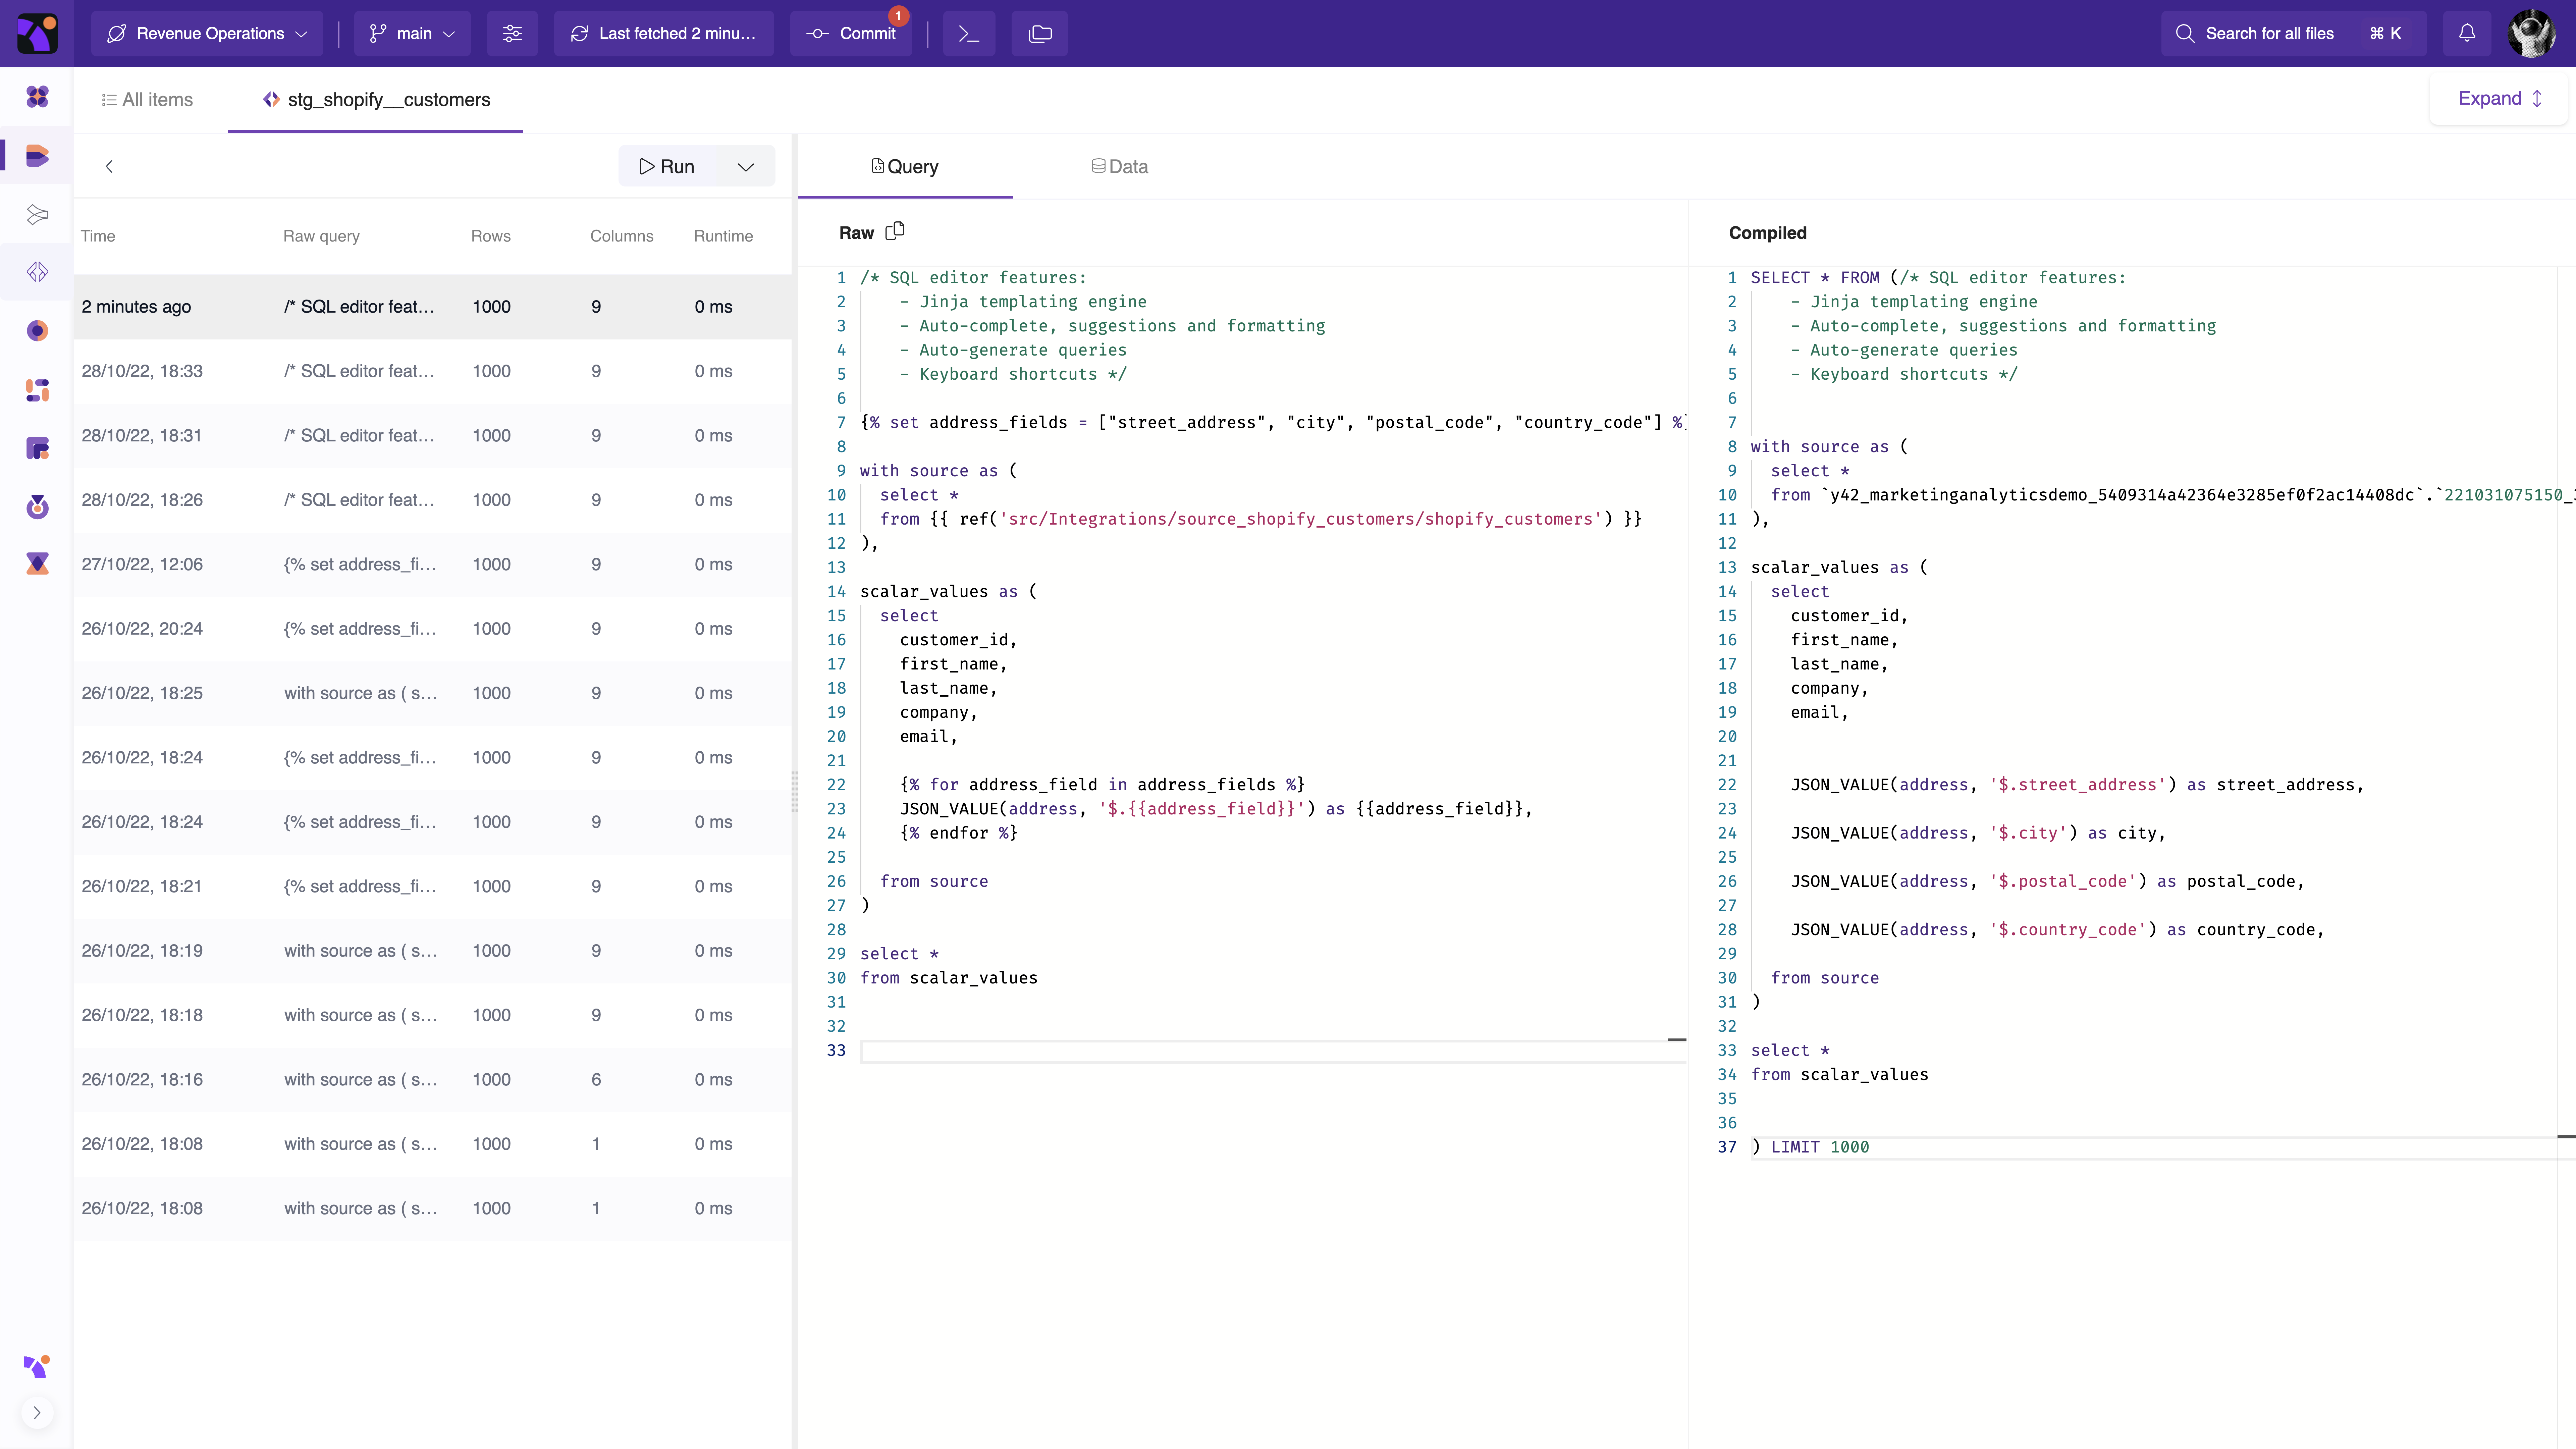
Task: Copy the Raw query to clipboard
Action: (895, 231)
